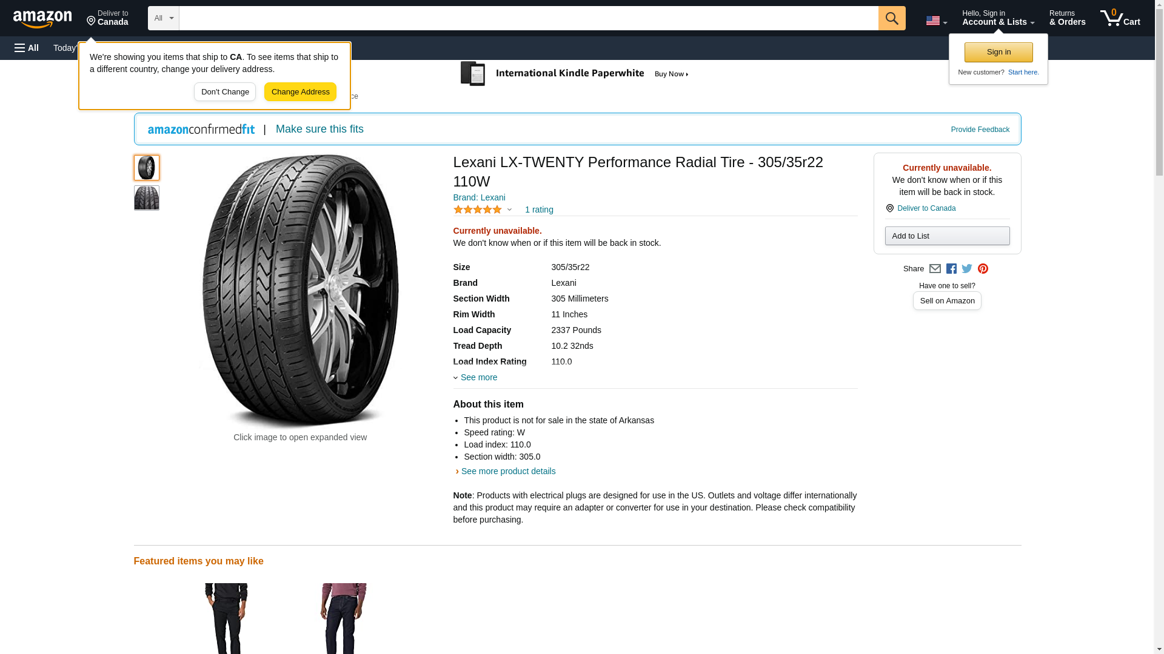Screen dimensions: 1164x654
Task: Open Returns & Orders
Action: 1067,18
